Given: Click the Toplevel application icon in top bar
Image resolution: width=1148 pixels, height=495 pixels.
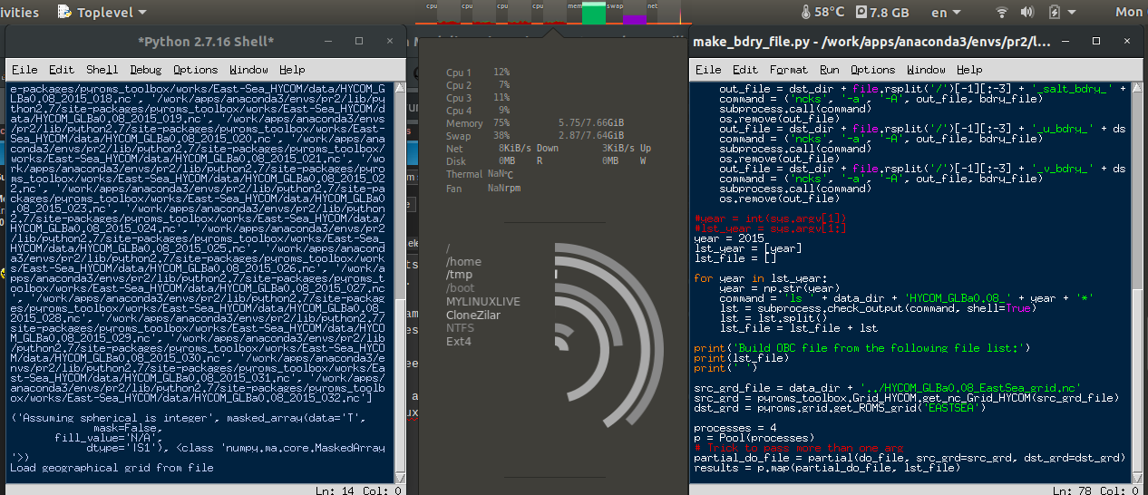Looking at the screenshot, I should (x=65, y=13).
